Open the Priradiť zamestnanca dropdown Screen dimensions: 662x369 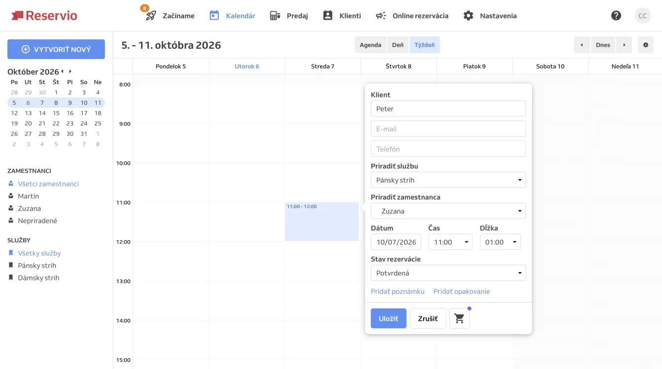coord(448,211)
